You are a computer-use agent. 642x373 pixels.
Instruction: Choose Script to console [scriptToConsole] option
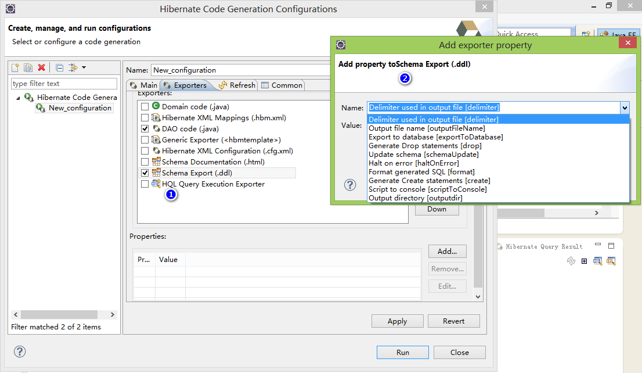pyautogui.click(x=498, y=189)
